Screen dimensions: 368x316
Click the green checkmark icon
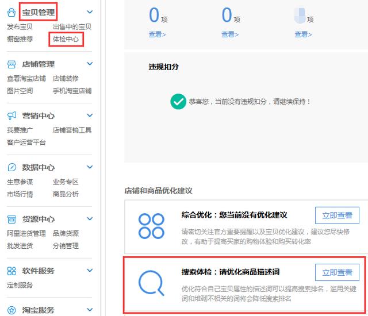178,102
